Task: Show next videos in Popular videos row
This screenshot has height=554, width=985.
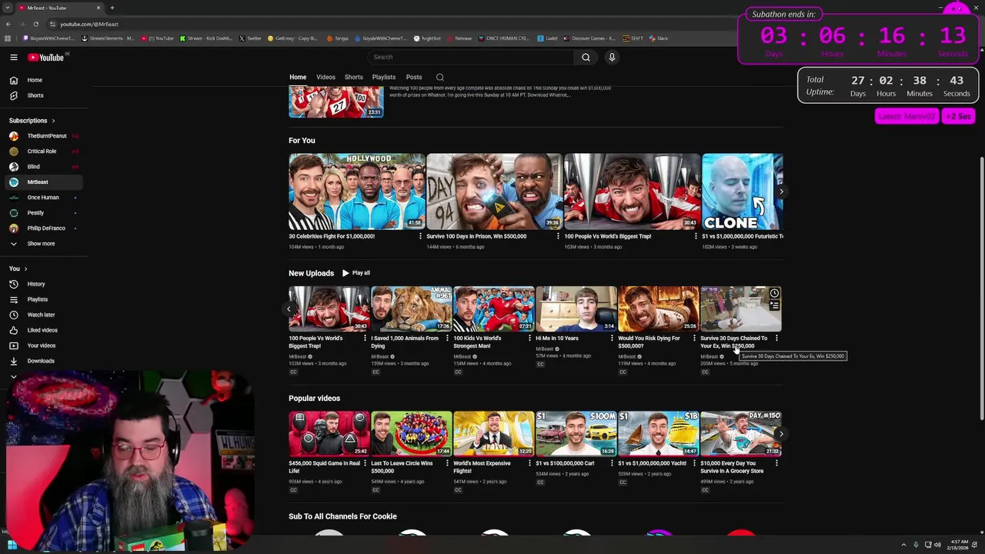Action: [x=781, y=434]
